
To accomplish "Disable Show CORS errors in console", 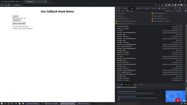I will pos(116,24).
